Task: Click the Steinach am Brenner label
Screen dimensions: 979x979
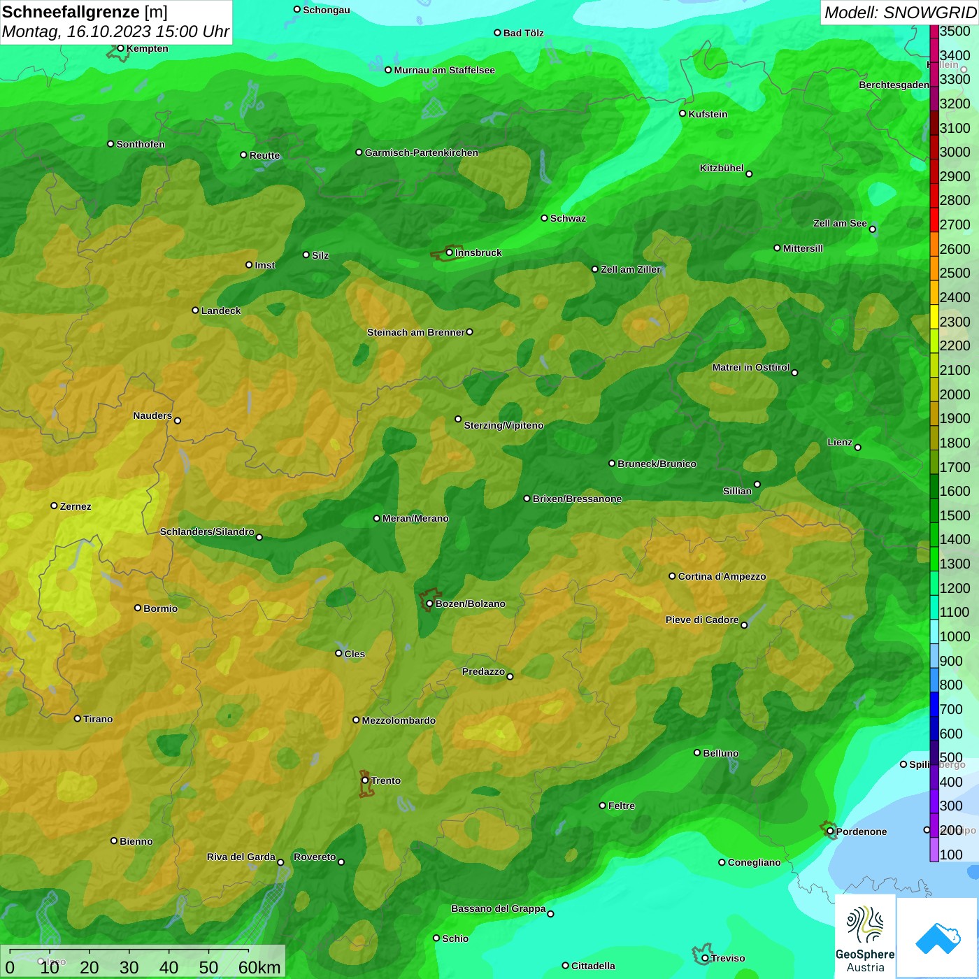Action: point(415,332)
